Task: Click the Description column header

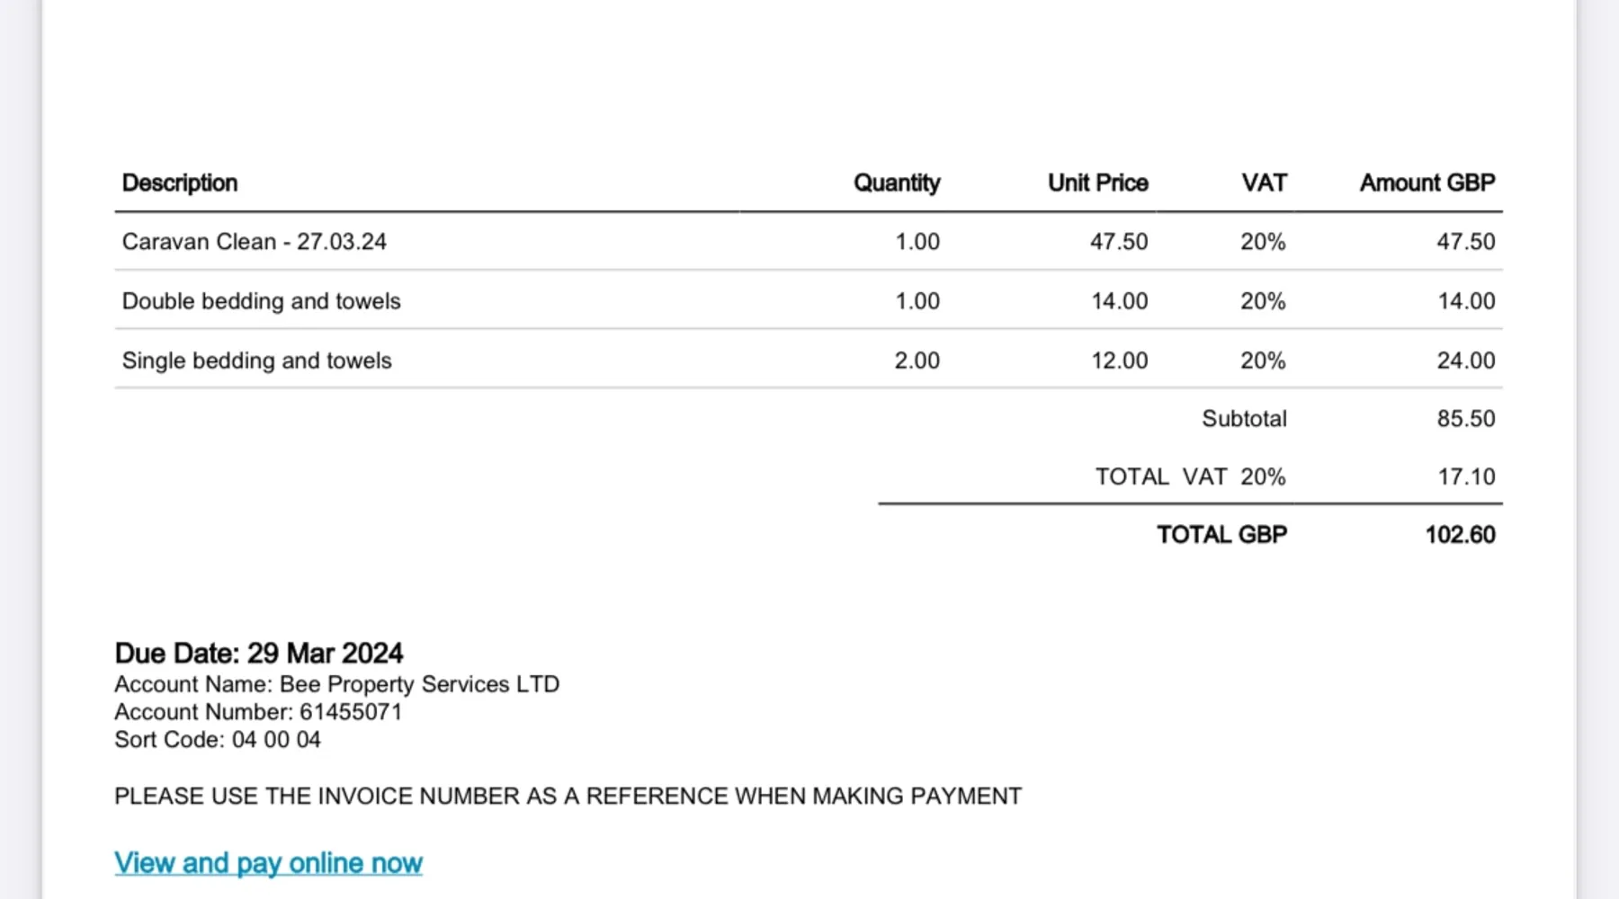Action: [x=180, y=183]
